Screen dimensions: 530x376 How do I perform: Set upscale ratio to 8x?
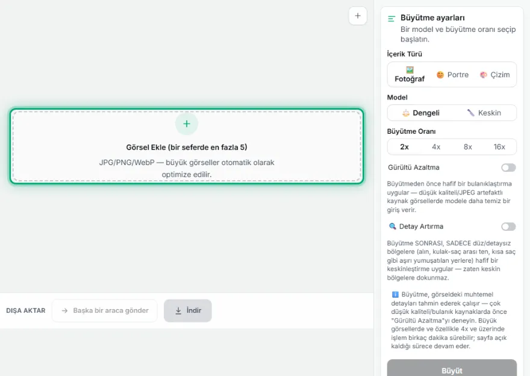tap(468, 147)
